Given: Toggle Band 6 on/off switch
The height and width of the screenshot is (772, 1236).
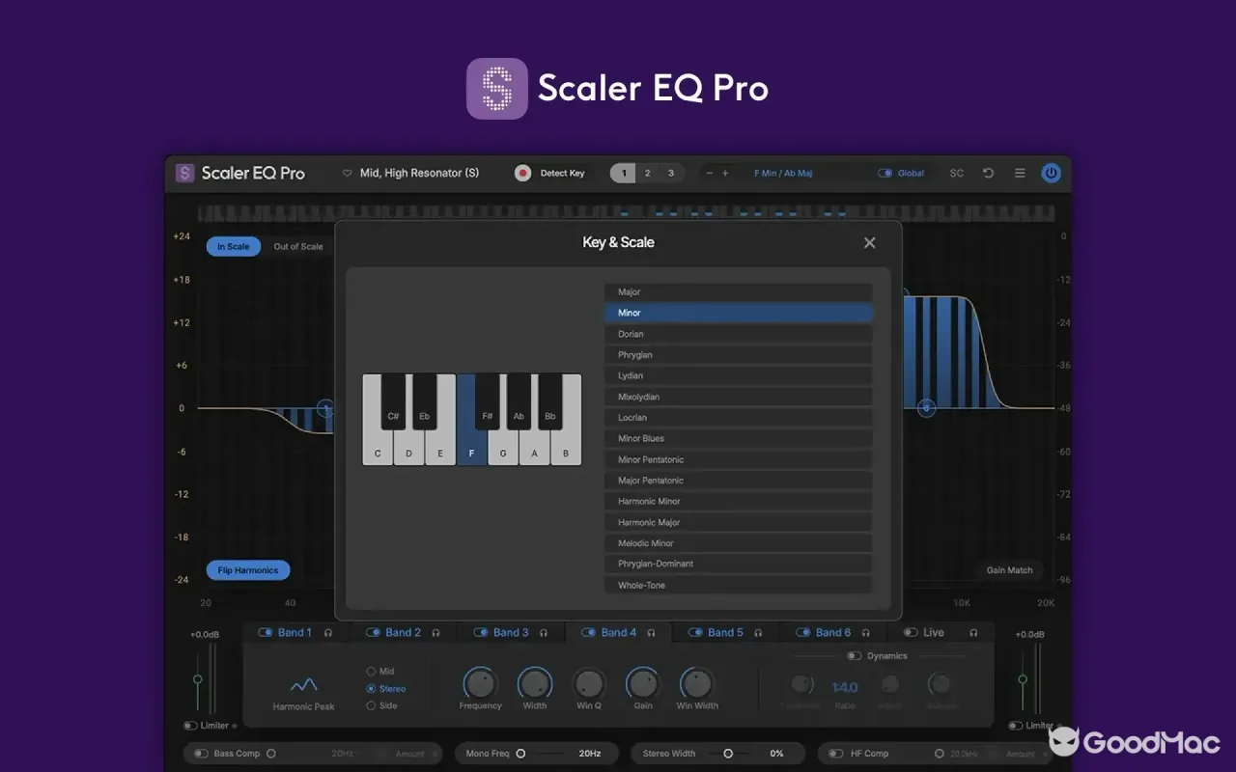Looking at the screenshot, I should tap(803, 633).
